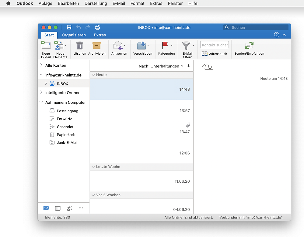The image size is (304, 237).
Task: Expand the Alle Konten section
Action: [41, 65]
